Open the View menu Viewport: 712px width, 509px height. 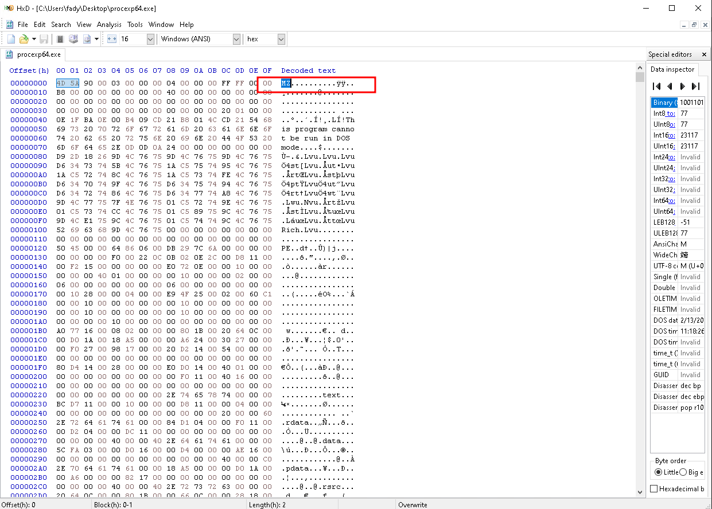click(84, 25)
